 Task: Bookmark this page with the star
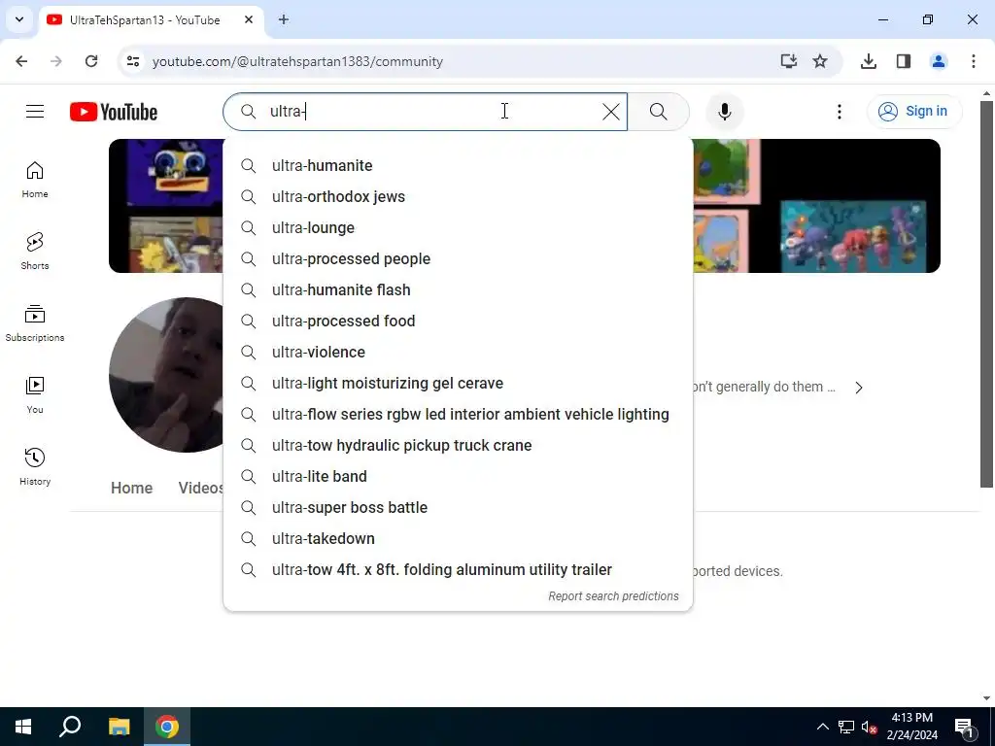820,61
